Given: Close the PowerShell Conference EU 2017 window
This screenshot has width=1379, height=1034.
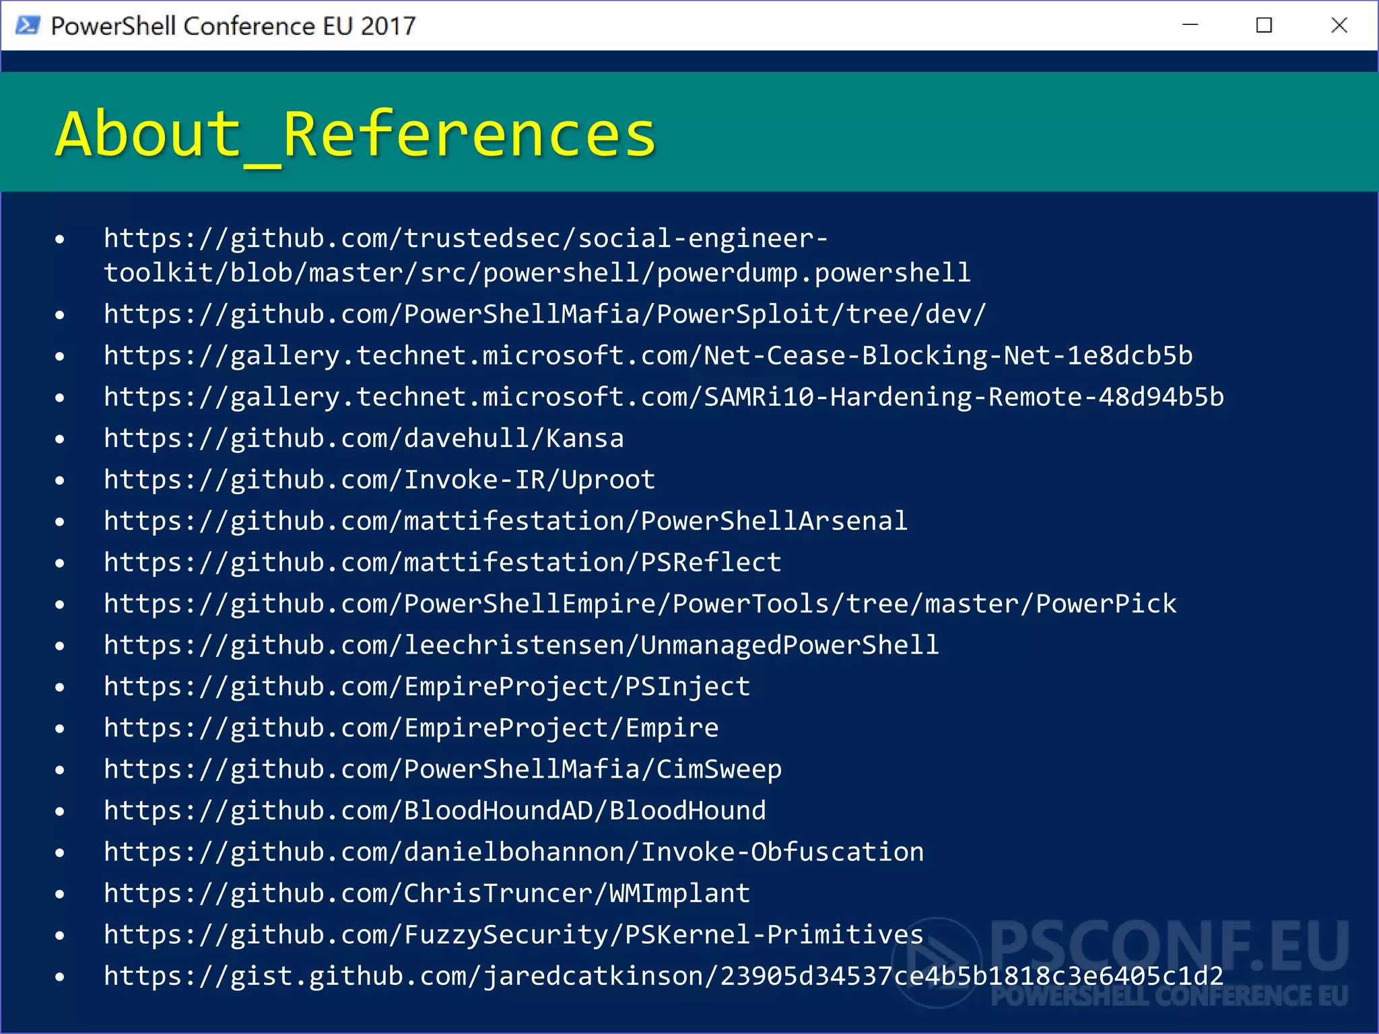Looking at the screenshot, I should pyautogui.click(x=1339, y=26).
